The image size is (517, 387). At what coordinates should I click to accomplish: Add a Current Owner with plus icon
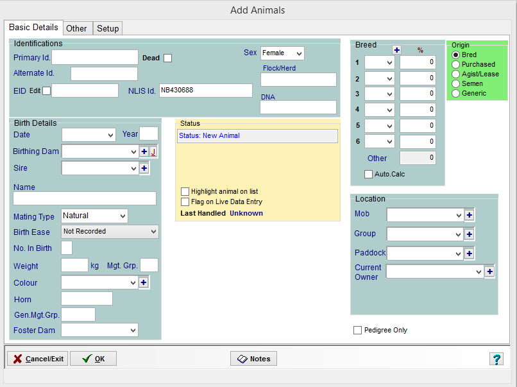tap(489, 271)
